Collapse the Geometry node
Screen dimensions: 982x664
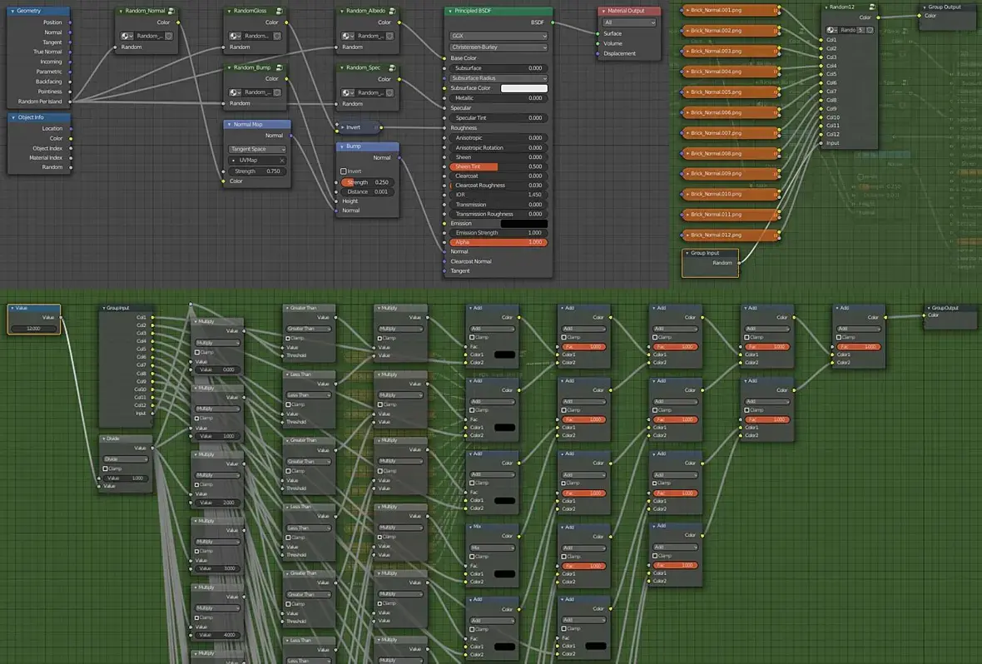[x=12, y=11]
